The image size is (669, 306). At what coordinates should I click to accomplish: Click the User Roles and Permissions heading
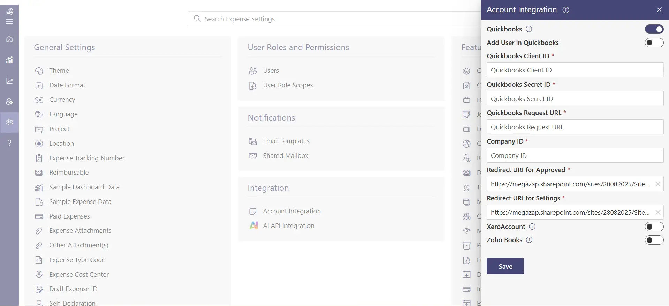pos(298,47)
